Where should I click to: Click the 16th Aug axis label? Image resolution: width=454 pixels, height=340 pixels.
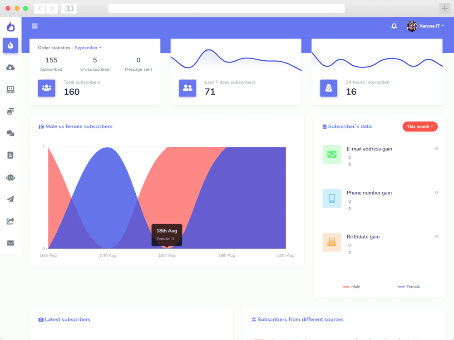coord(48,255)
